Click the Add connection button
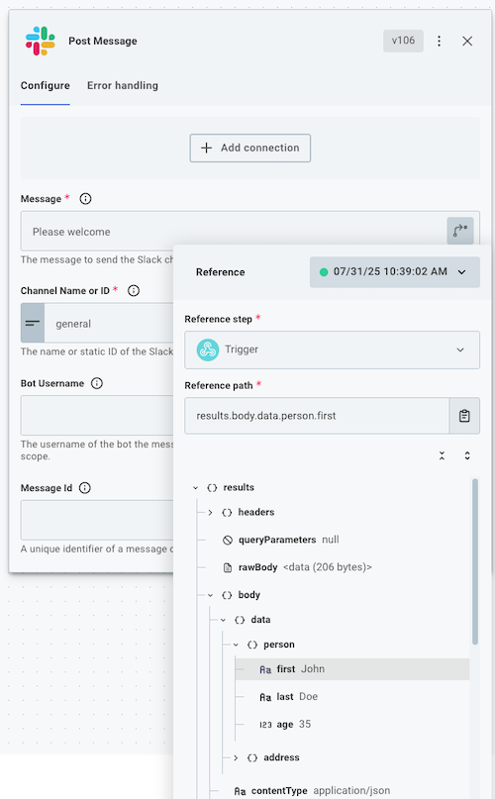This screenshot has width=495, height=799. click(x=250, y=148)
